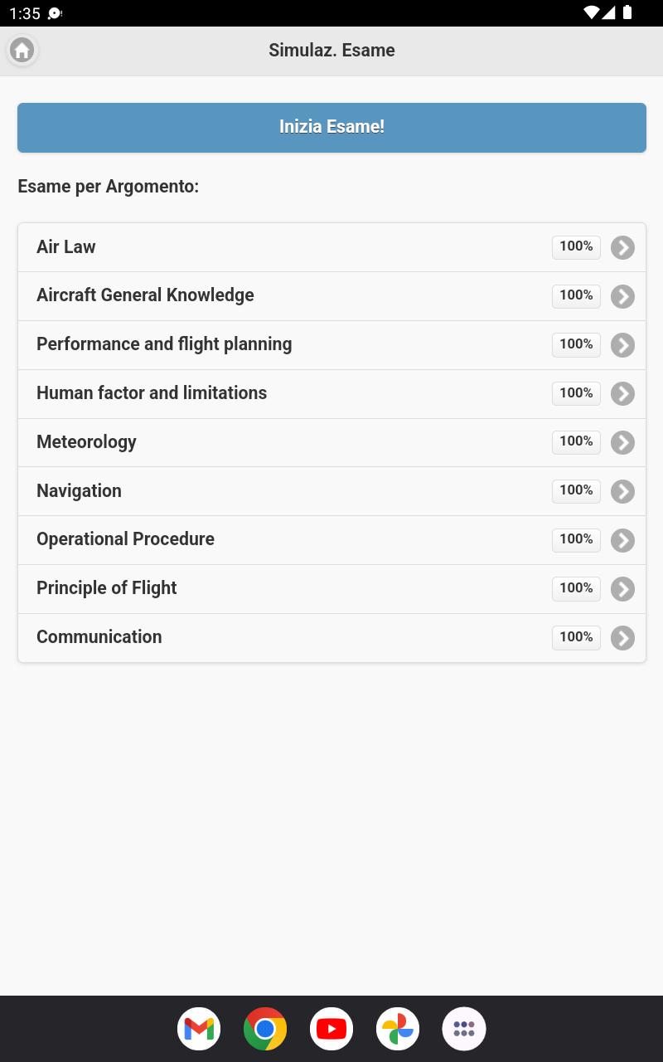Open the app drawer icon
The width and height of the screenshot is (663, 1062).
pos(464,1029)
